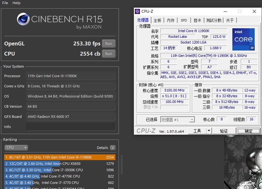Viewport: 262px width, 189px height.
Task: Click the Ver. 1.97.0.x64 version text
Action: pyautogui.click(x=171, y=131)
